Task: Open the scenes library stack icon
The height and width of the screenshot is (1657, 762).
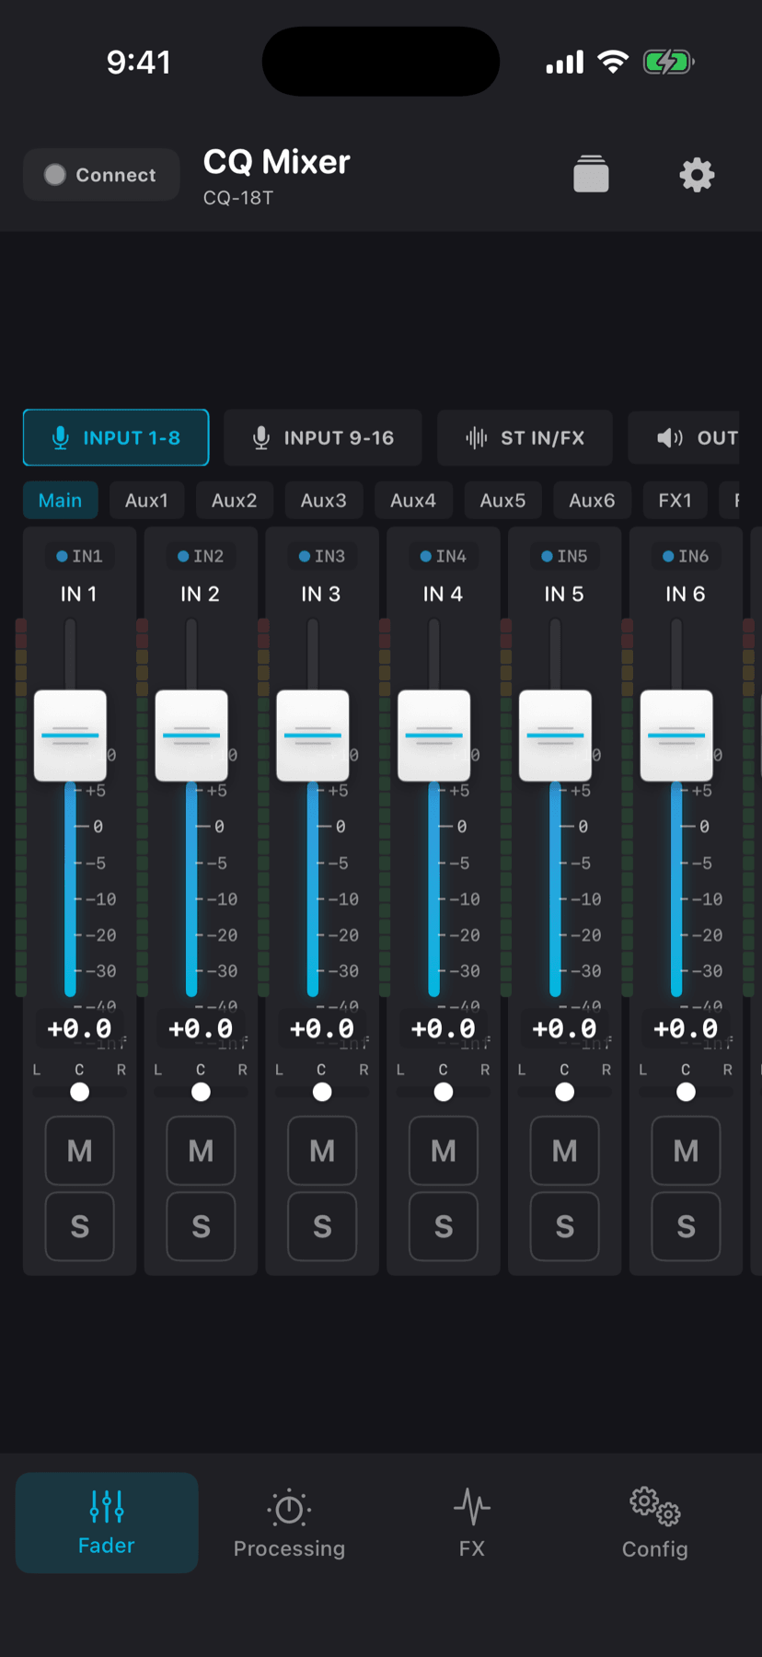Action: [x=591, y=174]
